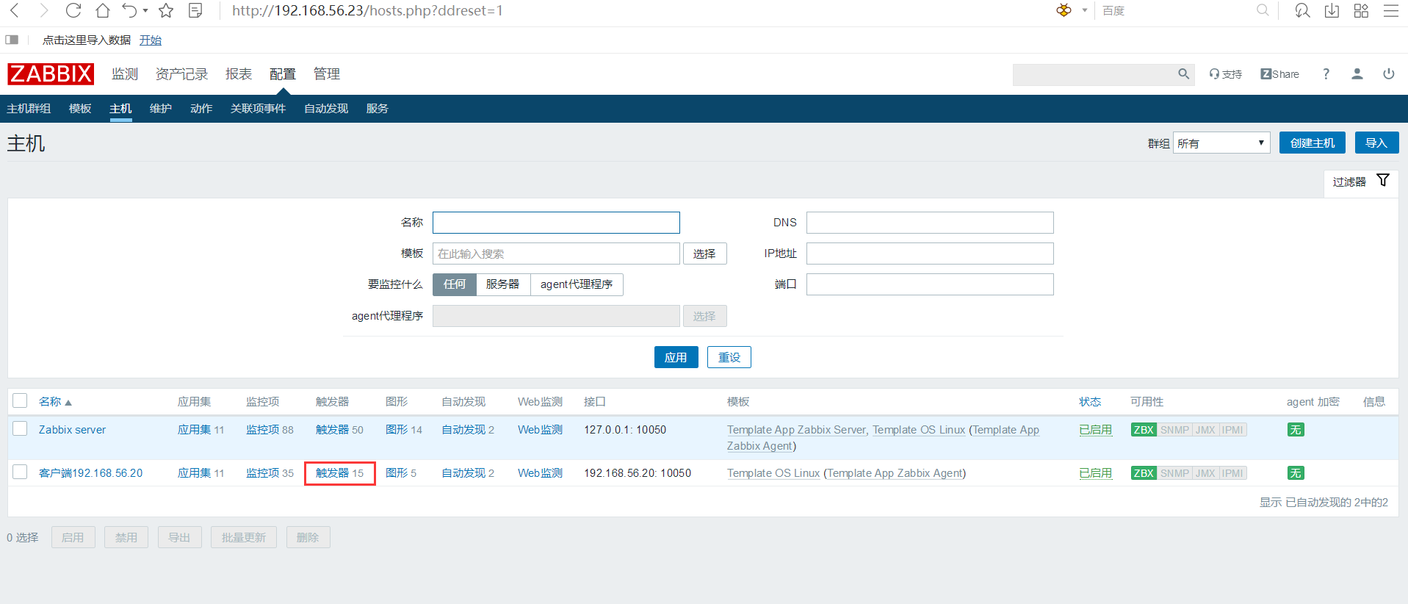
Task: Click 开始 import data link
Action: (x=151, y=40)
